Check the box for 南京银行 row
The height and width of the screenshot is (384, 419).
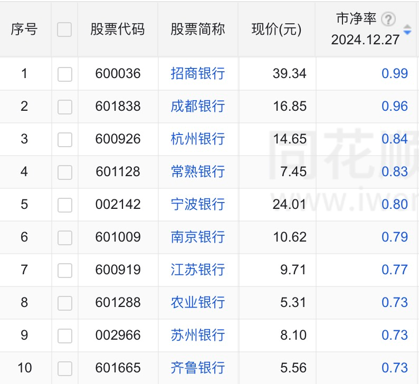click(65, 238)
